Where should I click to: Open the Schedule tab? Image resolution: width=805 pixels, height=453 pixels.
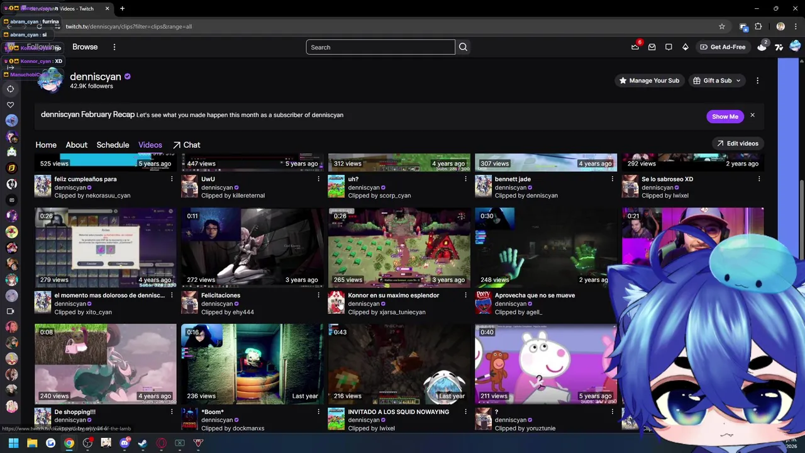(113, 145)
